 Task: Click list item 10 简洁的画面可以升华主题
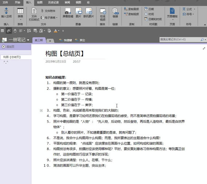pos(79,165)
